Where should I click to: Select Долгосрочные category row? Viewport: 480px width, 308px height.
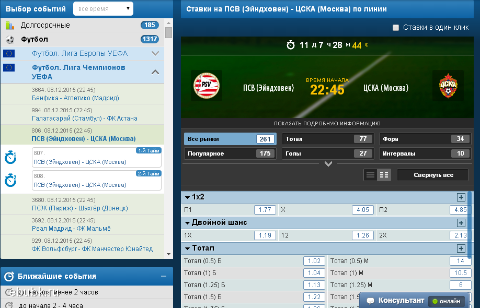(82, 26)
